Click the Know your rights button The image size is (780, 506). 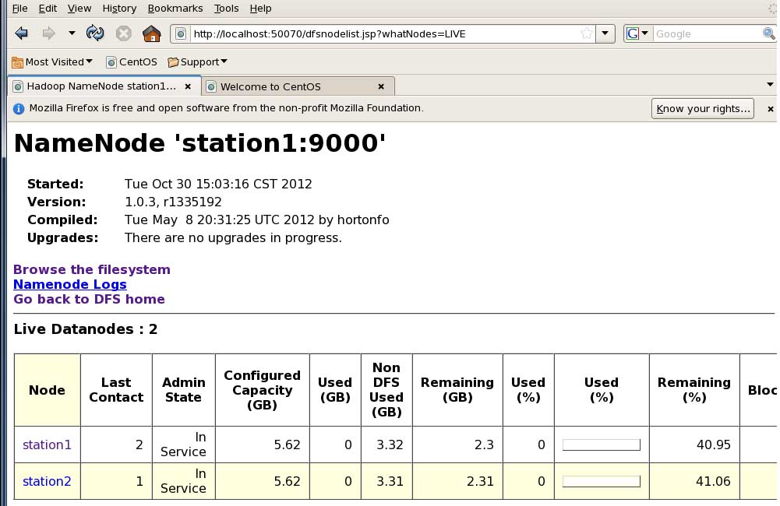[x=702, y=108]
